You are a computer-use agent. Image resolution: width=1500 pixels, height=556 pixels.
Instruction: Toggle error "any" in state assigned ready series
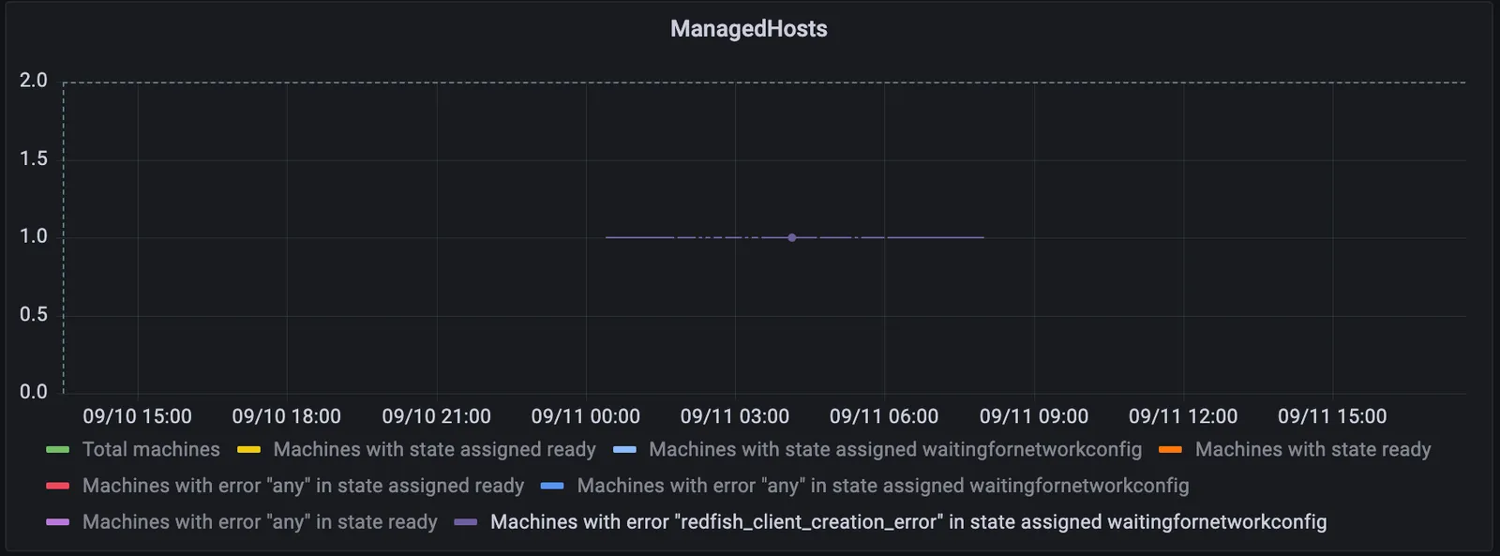tap(303, 486)
